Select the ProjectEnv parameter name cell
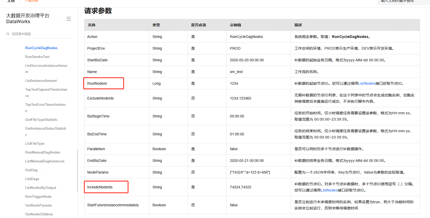This screenshot has height=218, width=430. click(x=117, y=48)
